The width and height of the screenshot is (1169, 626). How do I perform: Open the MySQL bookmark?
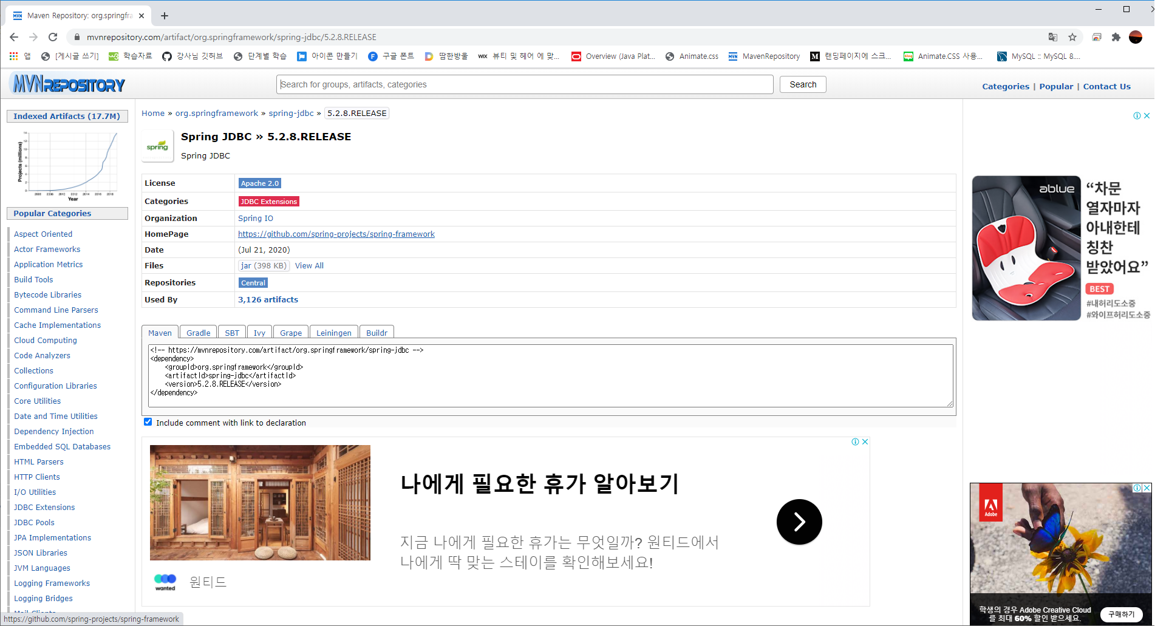(1038, 56)
